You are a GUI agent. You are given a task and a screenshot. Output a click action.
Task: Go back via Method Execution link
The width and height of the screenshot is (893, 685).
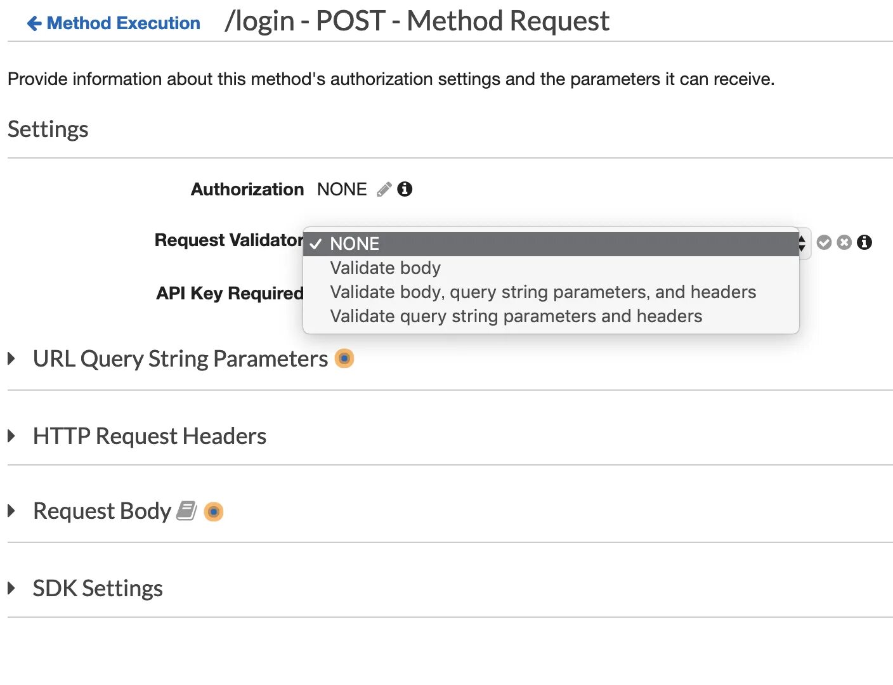123,23
